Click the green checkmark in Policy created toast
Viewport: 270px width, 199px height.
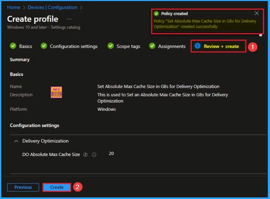coord(156,13)
